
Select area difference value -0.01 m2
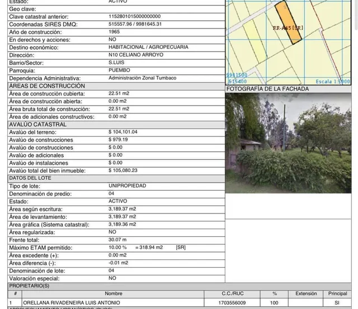(118, 263)
